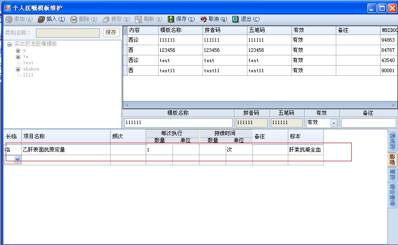Click the application icon in title bar
The width and height of the screenshot is (398, 245).
[8, 8]
